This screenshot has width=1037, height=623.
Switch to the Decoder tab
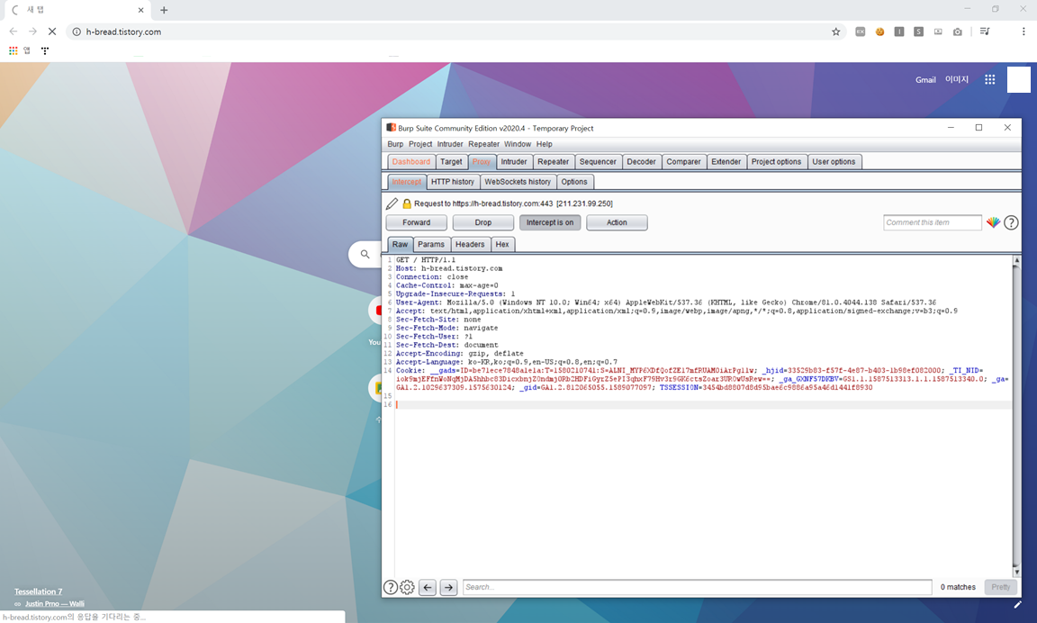click(642, 162)
